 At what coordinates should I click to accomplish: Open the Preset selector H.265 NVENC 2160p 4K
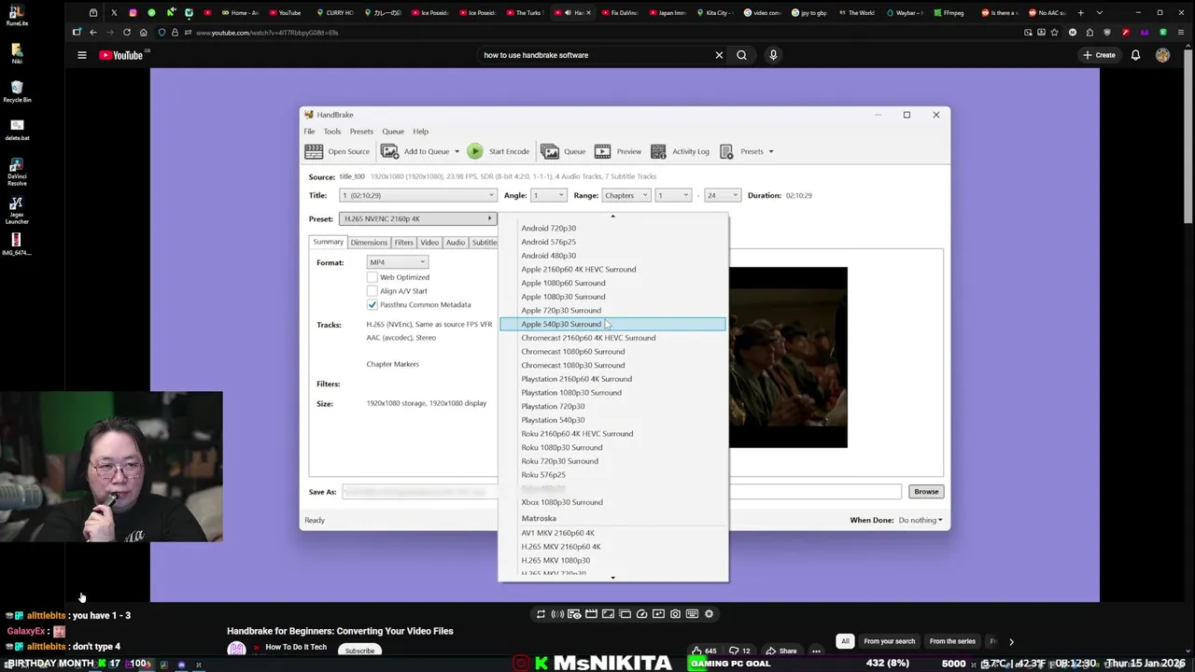pyautogui.click(x=417, y=218)
